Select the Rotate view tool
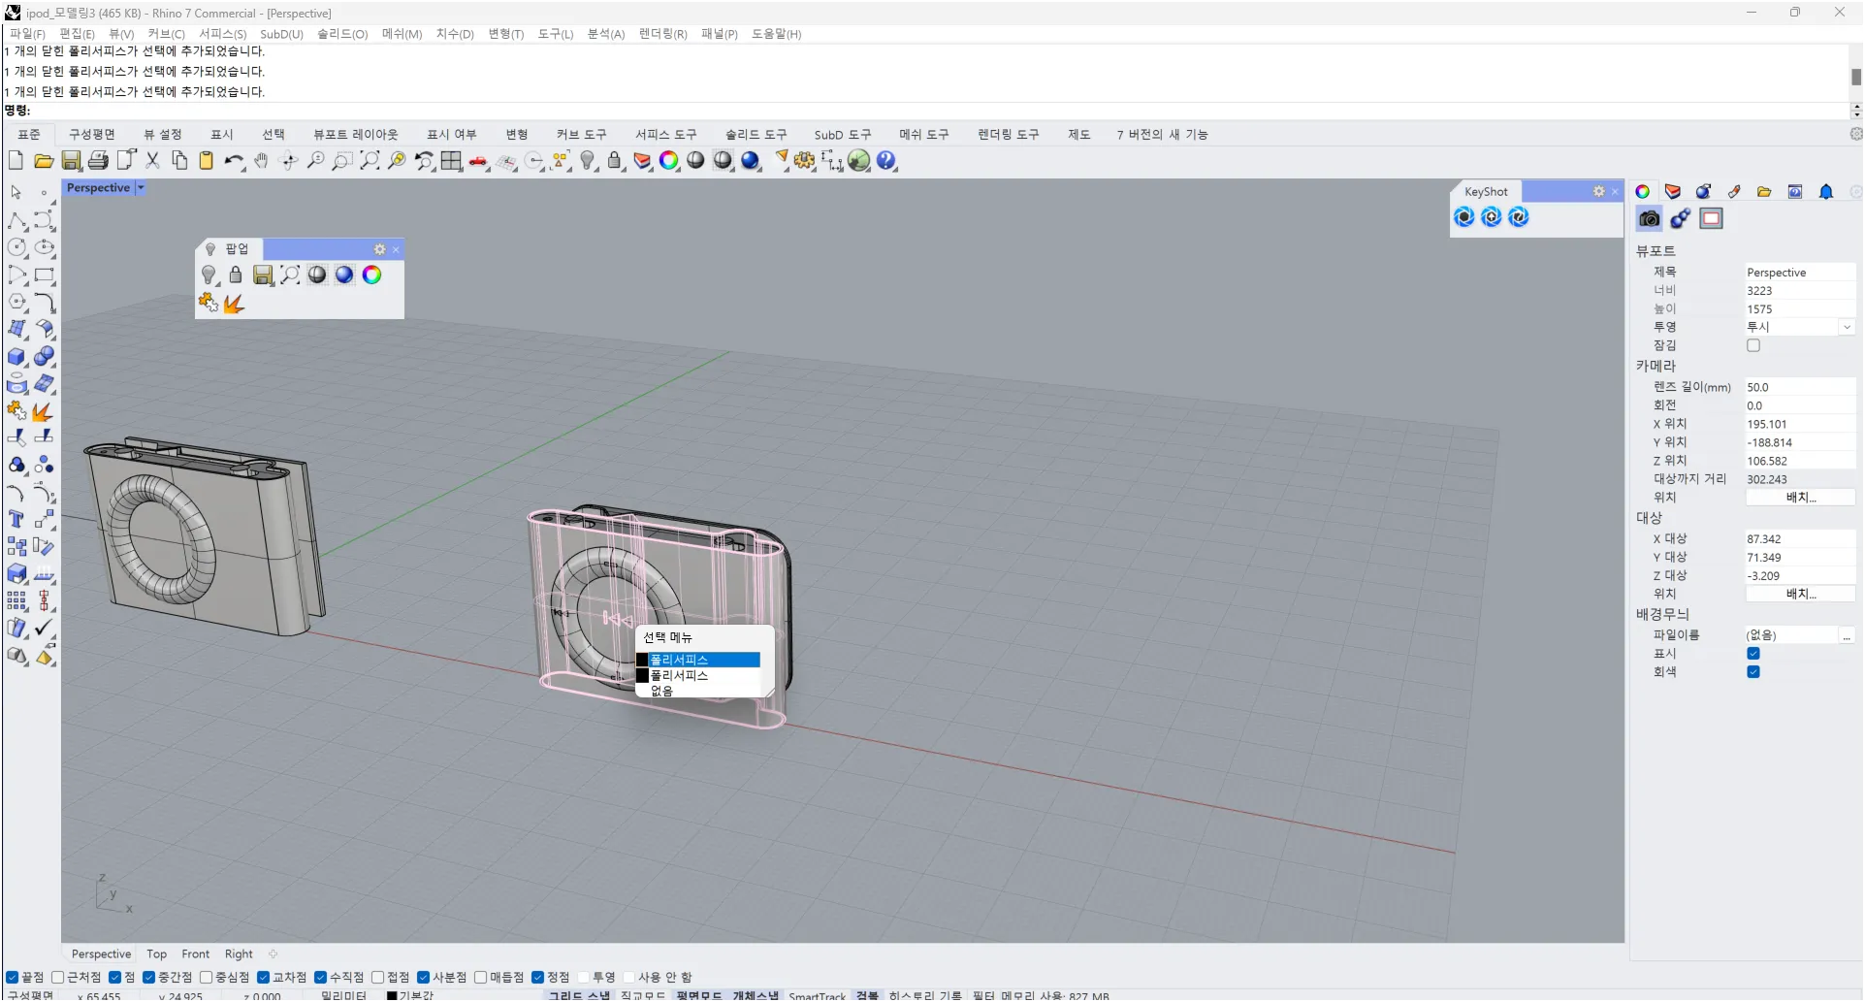Viewport: 1865px width, 1002px height. point(288,161)
